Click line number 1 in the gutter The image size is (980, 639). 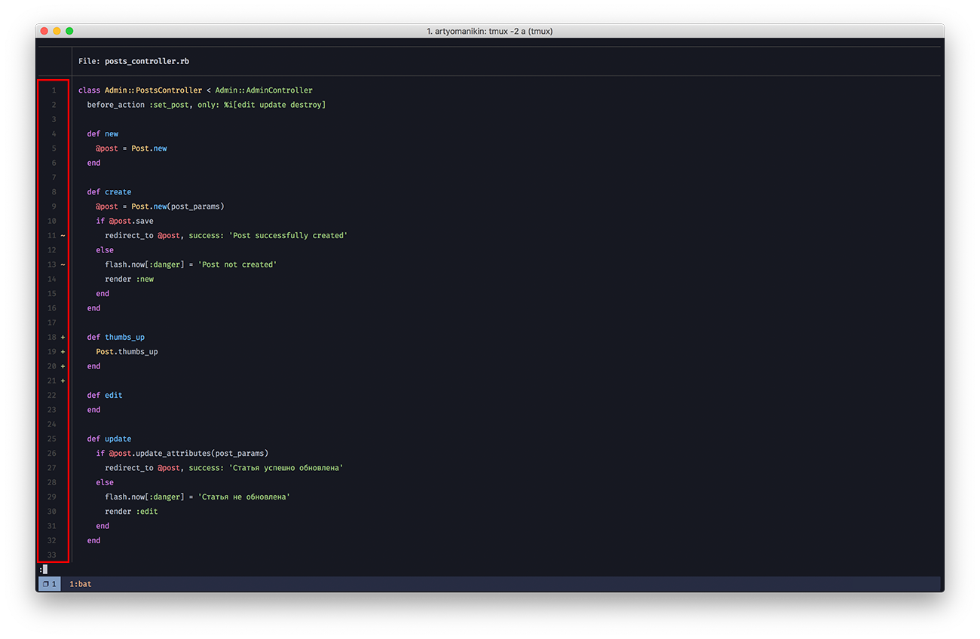tap(53, 90)
